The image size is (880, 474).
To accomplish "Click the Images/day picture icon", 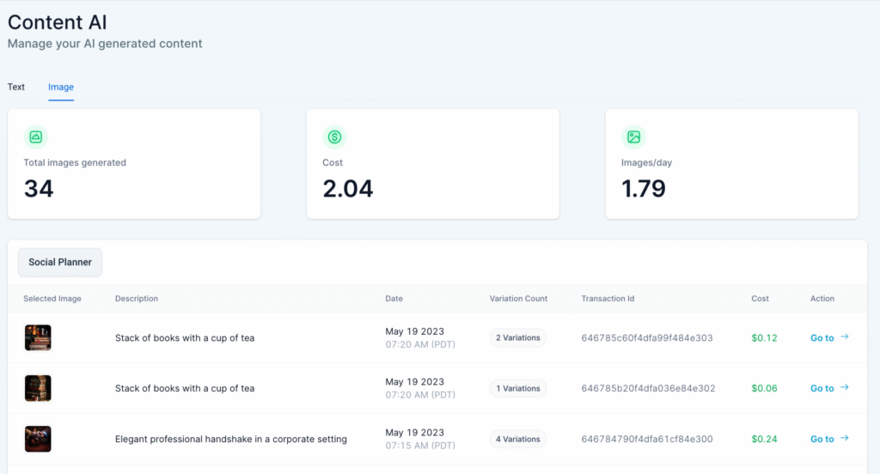I will pyautogui.click(x=633, y=137).
